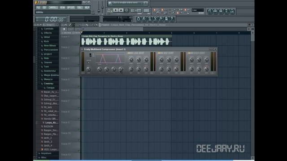Select the playback speaker tool in playlist toolbar

96,25
